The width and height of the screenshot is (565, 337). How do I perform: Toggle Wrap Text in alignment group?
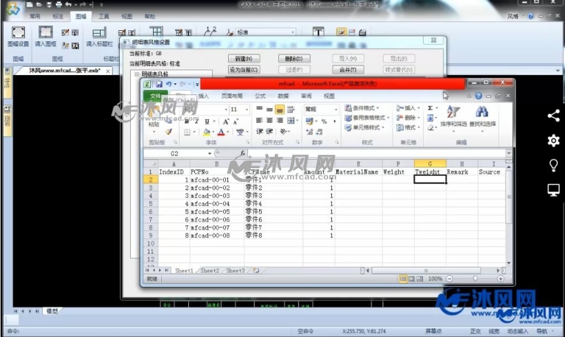click(x=291, y=109)
